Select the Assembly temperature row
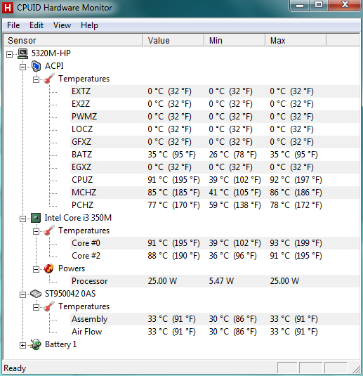 [x=215, y=319]
